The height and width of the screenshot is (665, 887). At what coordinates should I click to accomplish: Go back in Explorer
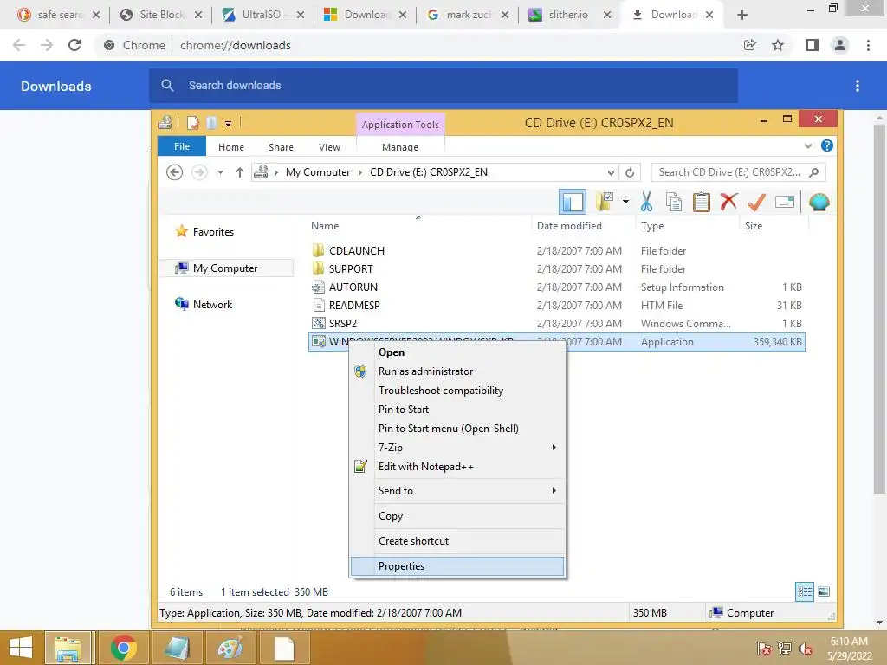175,172
